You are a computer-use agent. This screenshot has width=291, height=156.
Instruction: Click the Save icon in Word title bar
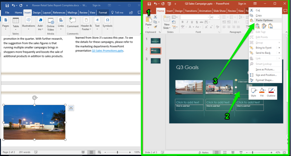(x=7, y=5)
